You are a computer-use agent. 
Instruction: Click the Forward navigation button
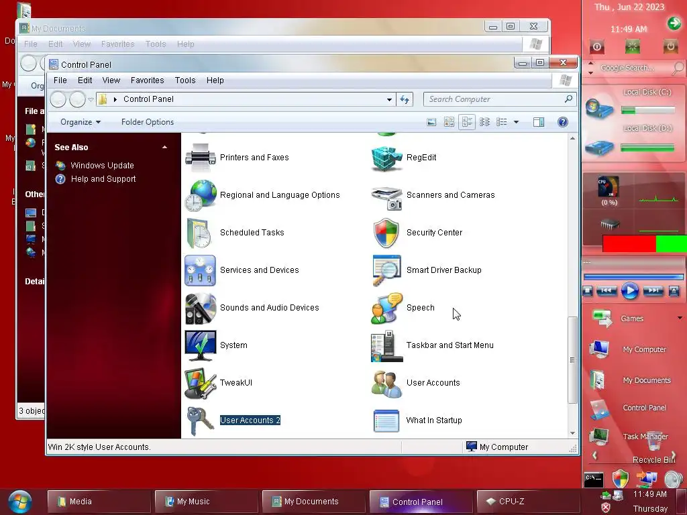pos(78,100)
